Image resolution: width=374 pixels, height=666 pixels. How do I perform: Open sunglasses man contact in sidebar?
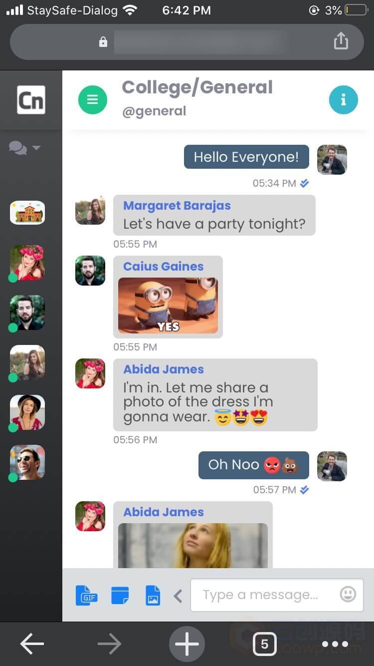coord(27,462)
